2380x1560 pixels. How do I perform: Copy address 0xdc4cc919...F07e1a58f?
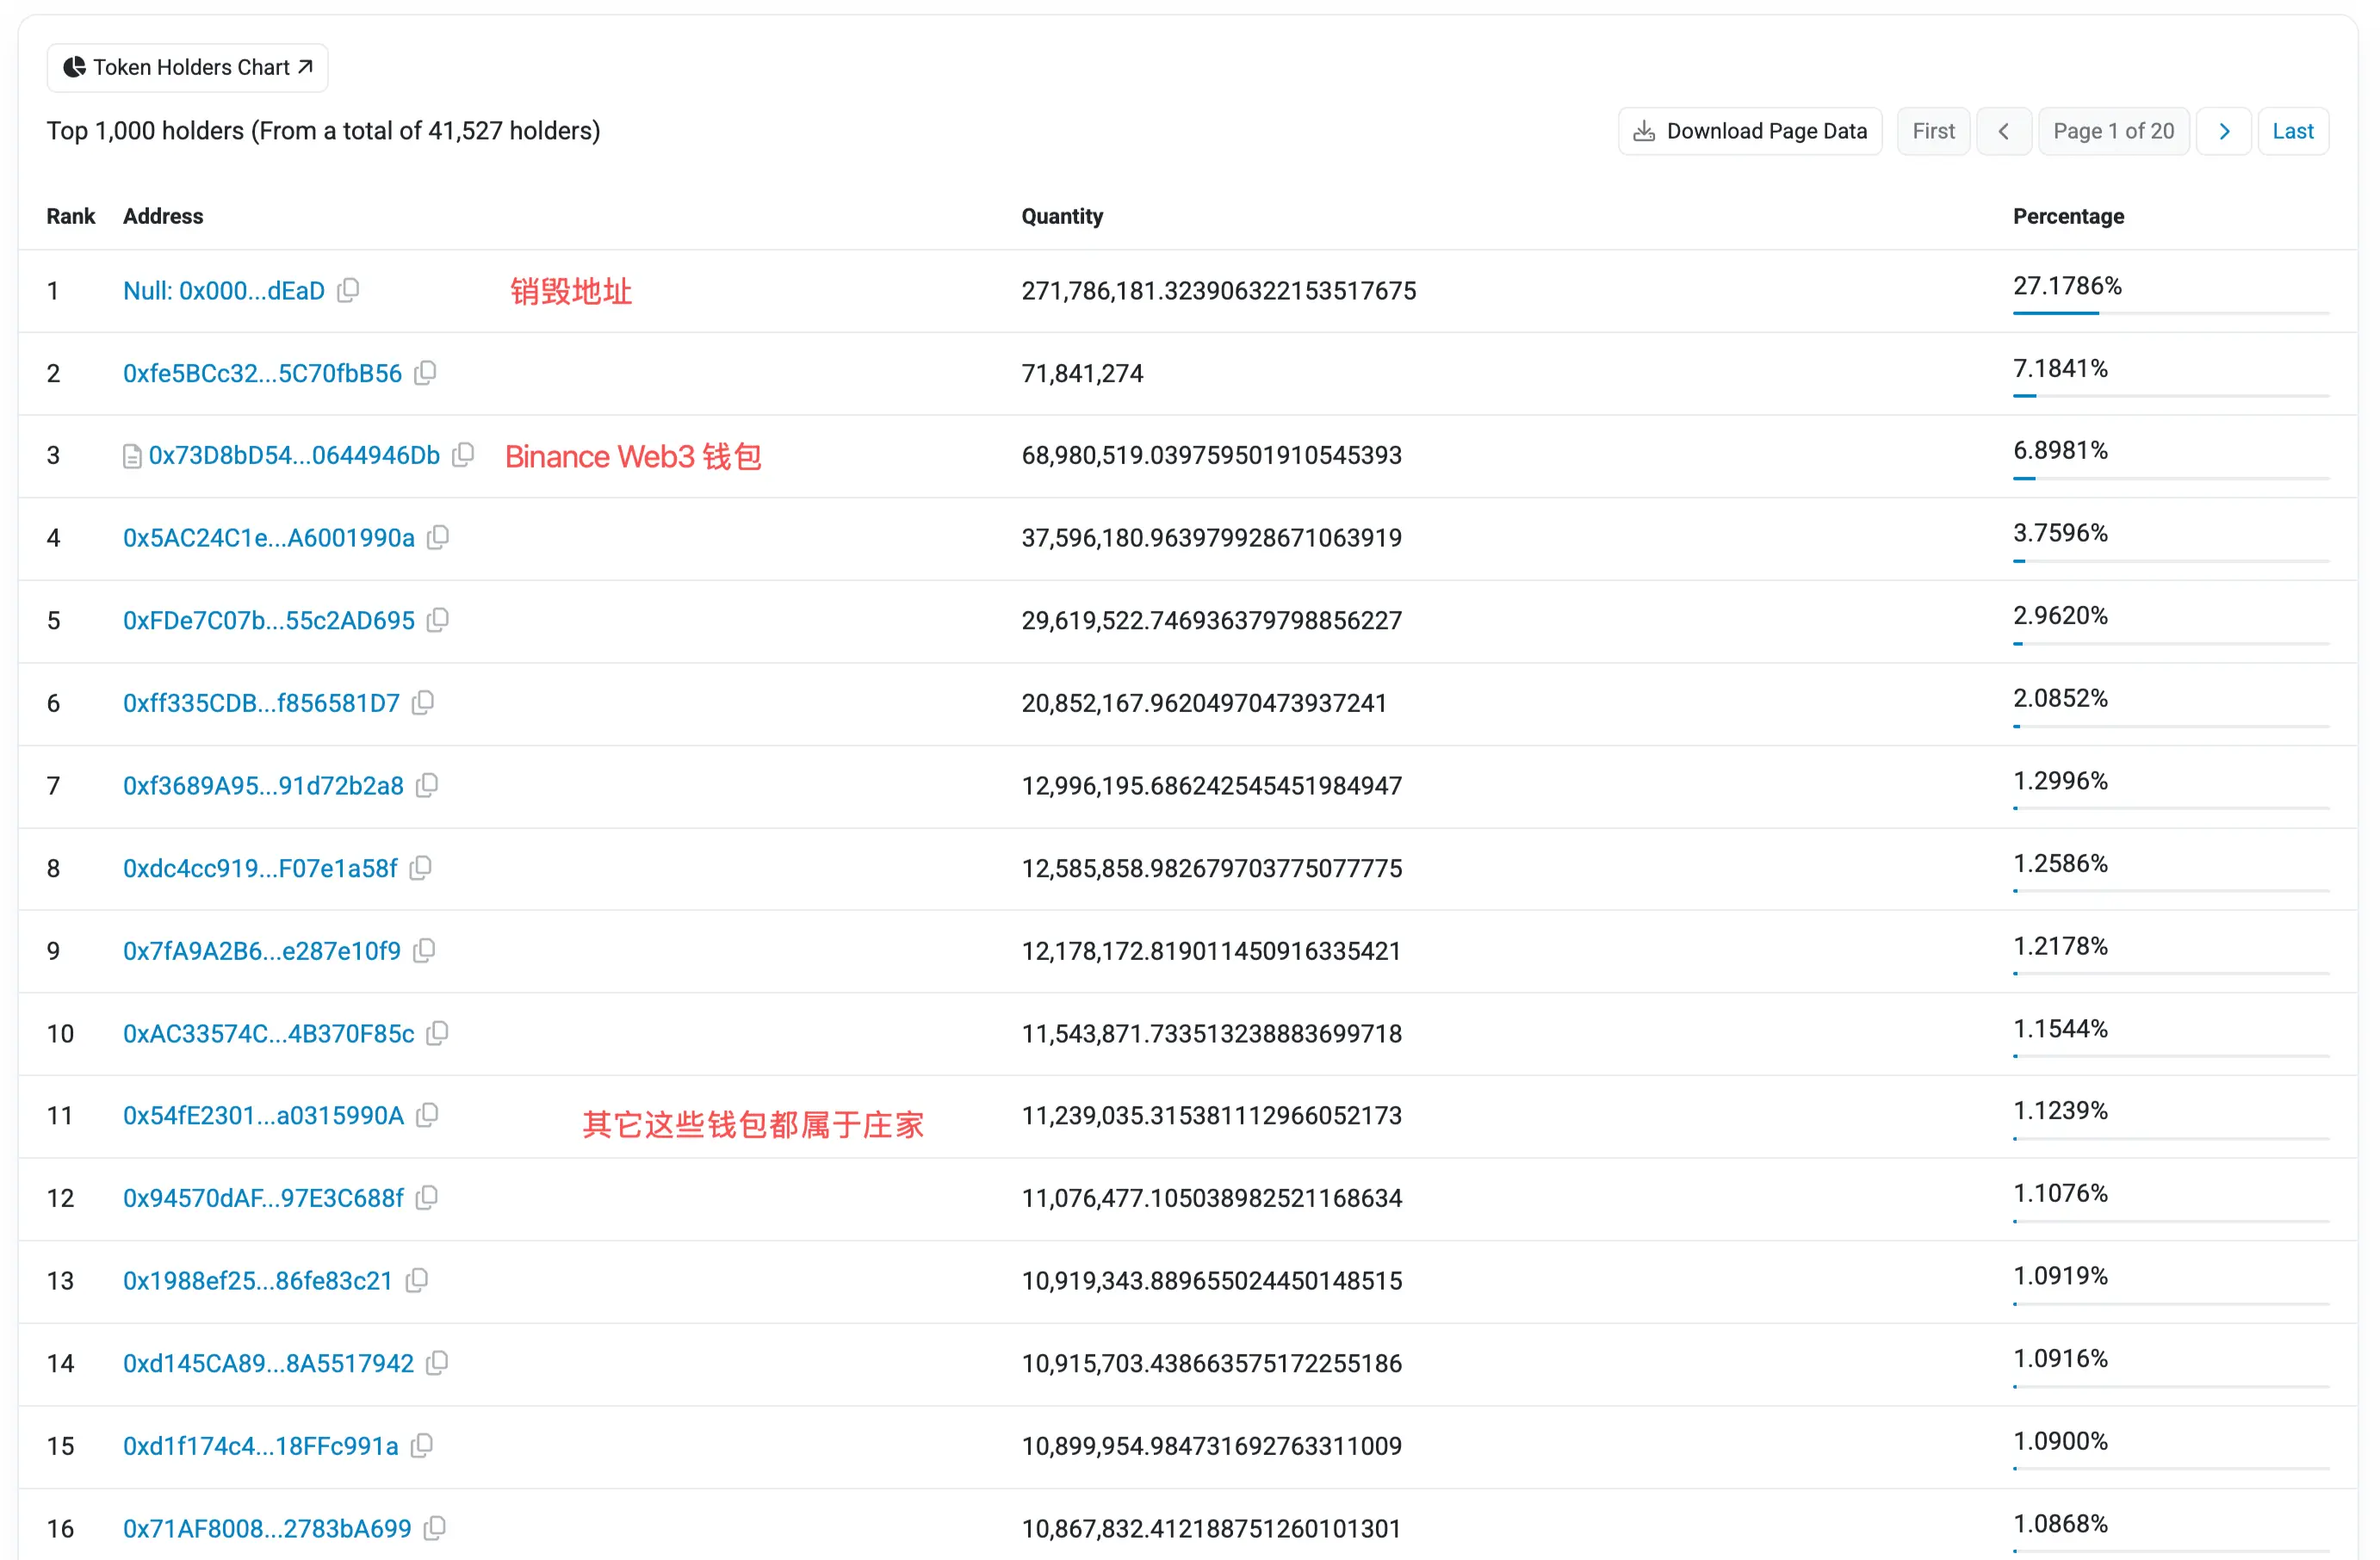click(421, 868)
